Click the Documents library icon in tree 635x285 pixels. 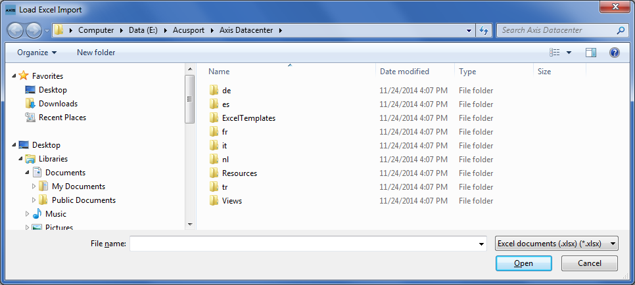tap(37, 172)
